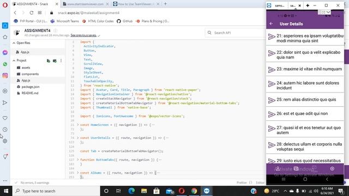Add new folder in Project panel

click(55, 60)
